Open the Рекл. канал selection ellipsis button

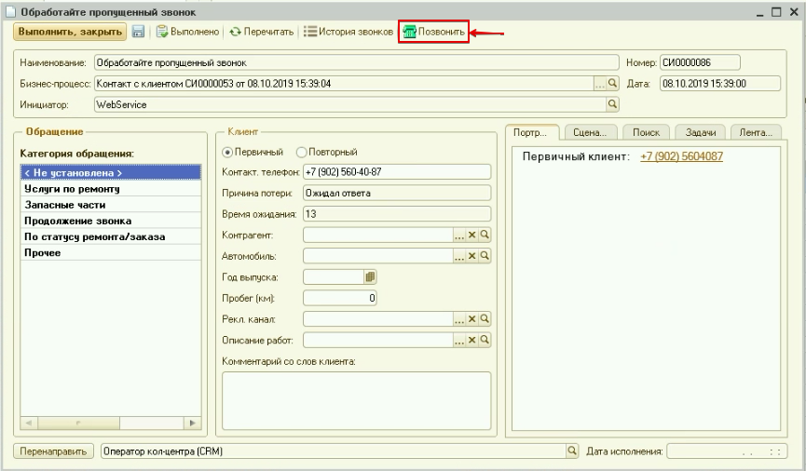pos(458,319)
